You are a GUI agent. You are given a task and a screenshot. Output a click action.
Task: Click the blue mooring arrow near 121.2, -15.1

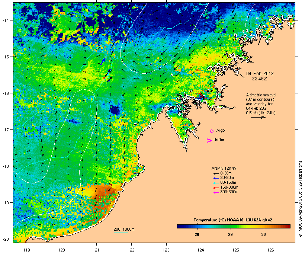pyautogui.click(x=103, y=61)
